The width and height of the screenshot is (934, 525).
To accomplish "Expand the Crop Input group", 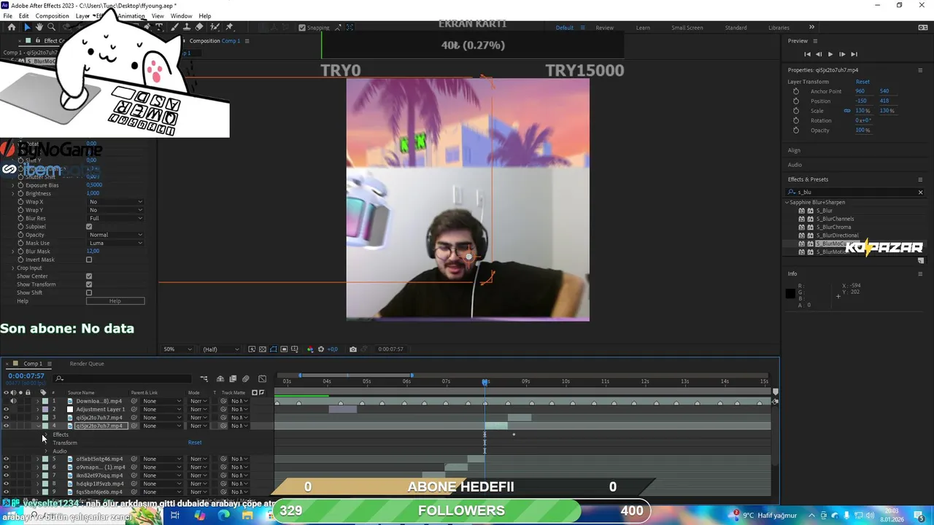I will click(x=12, y=268).
